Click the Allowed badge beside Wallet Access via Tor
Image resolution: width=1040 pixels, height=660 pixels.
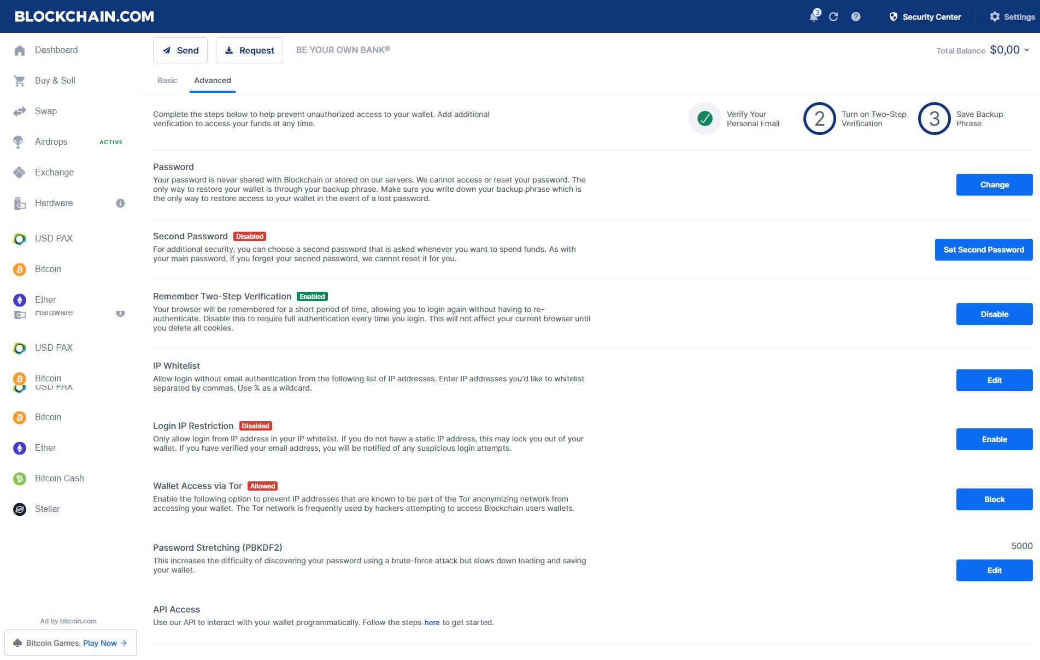pyautogui.click(x=262, y=486)
